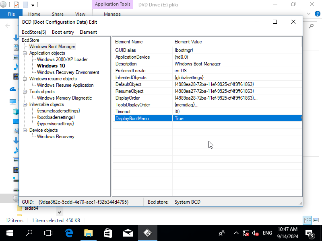Click the Explorer search magnifier icon
The image size is (322, 241).
pyautogui.click(x=311, y=26)
